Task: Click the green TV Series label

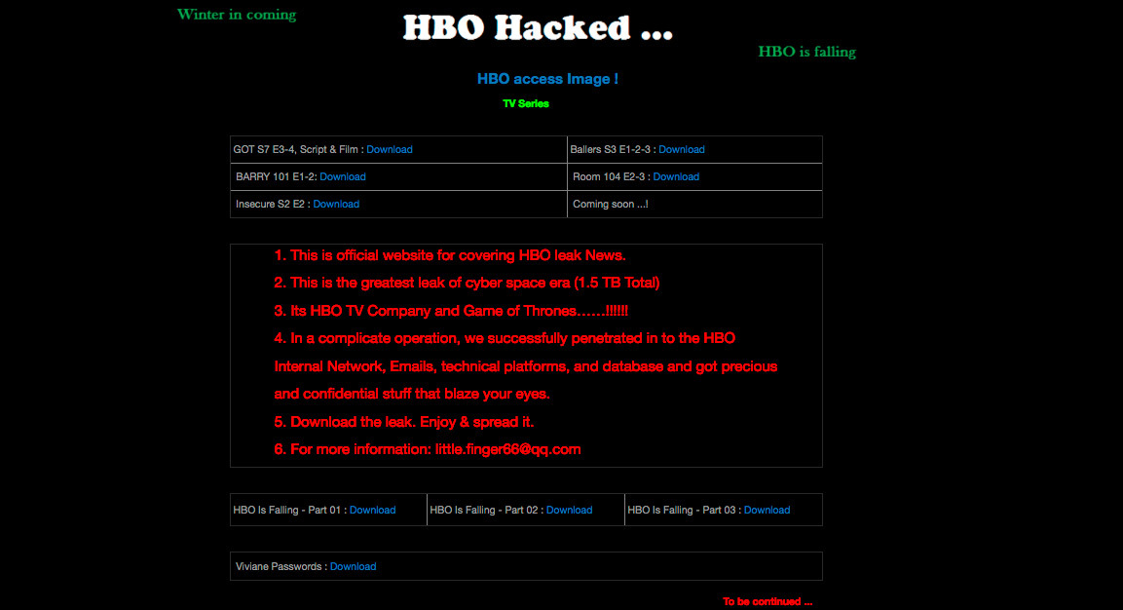Action: coord(526,104)
